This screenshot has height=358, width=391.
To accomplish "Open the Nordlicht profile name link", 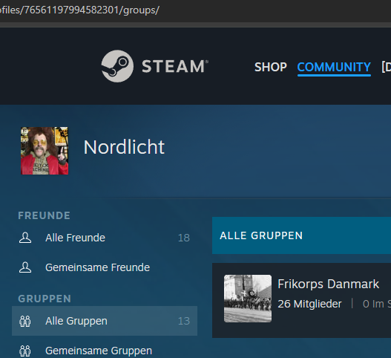I will (x=124, y=147).
